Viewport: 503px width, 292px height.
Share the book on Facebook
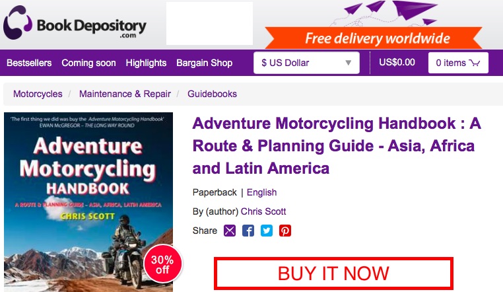[248, 231]
